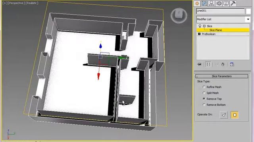Screen dimensions: 254x142
Task: Select Remove Top slice type
Action: pos(204,99)
